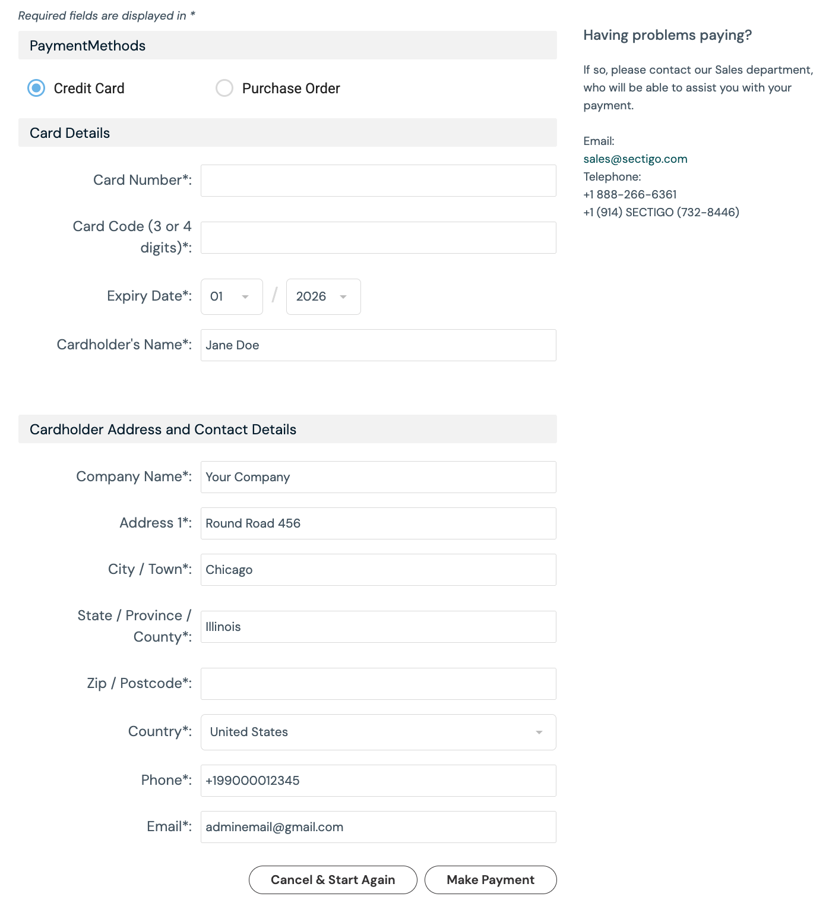Open the expiry year dropdown
Screen dimensions: 829x909
coord(323,296)
